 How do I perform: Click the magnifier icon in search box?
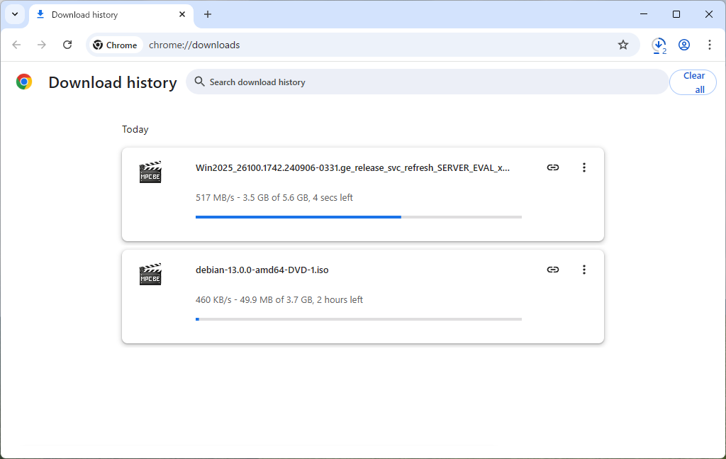coord(199,82)
